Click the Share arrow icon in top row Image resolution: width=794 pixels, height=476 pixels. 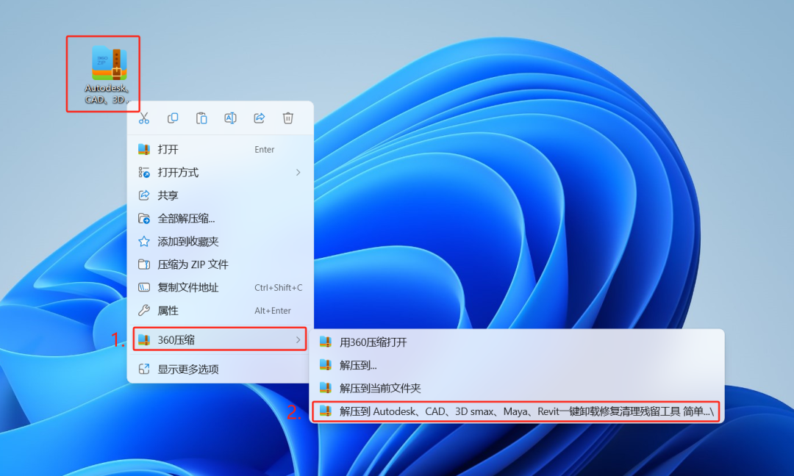[x=260, y=118]
